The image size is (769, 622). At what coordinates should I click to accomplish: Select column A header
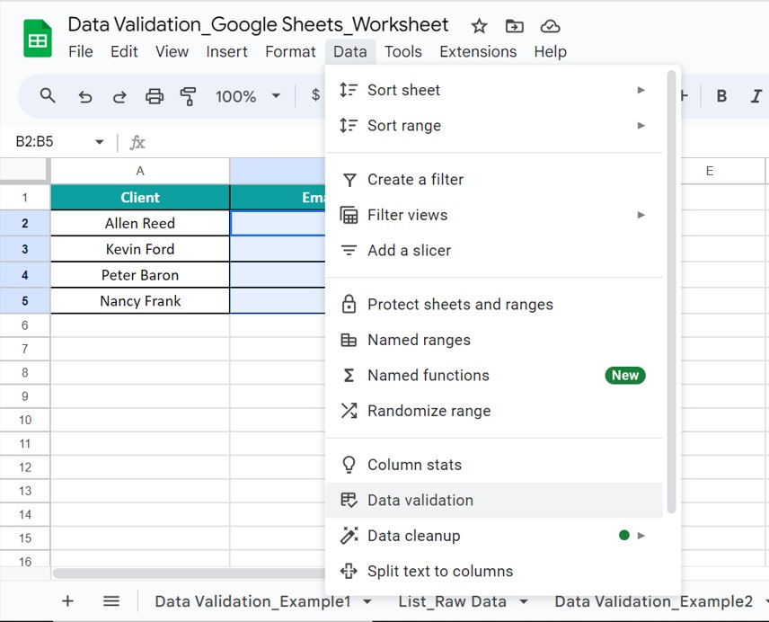point(140,171)
